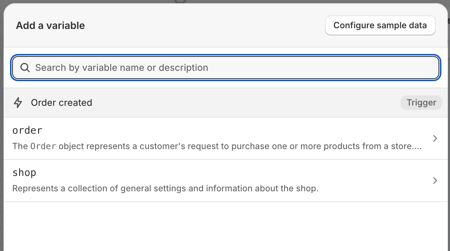The height and width of the screenshot is (251, 450).
Task: Click the Add a variable title
Action: tap(51, 26)
